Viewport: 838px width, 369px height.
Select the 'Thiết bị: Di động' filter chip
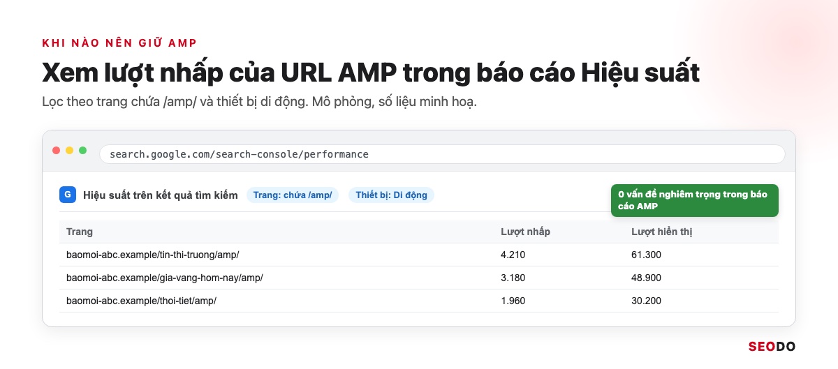coord(391,195)
